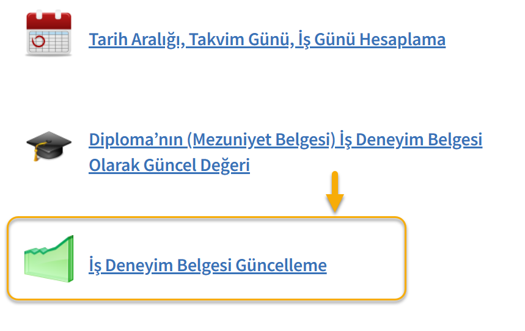Click the yellow tassel on the graduation cap

tap(39, 151)
